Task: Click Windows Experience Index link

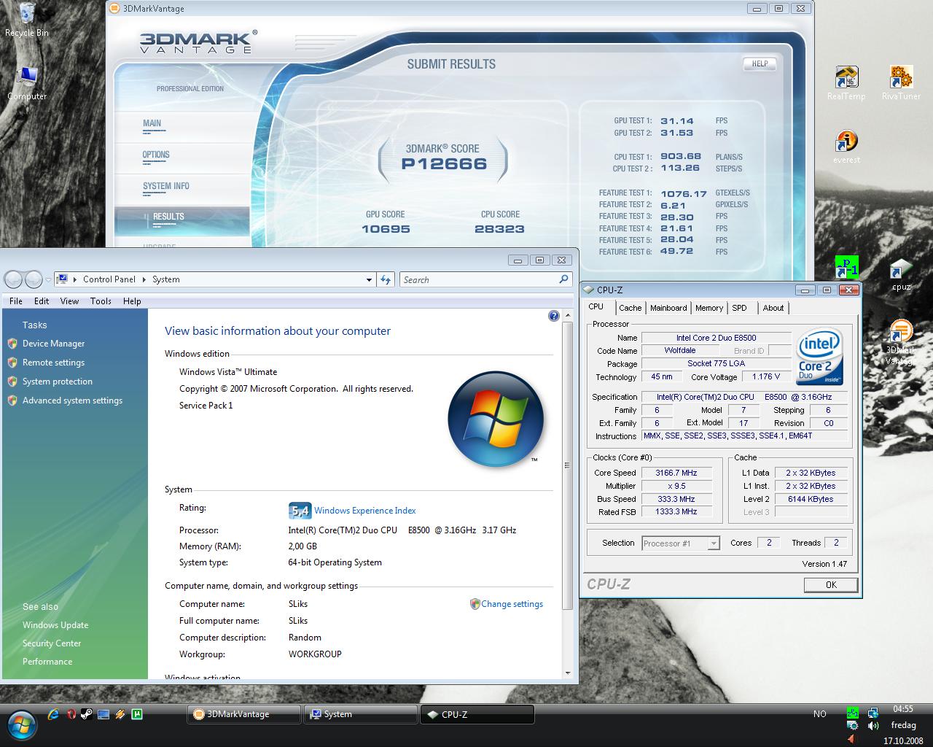Action: (x=364, y=511)
